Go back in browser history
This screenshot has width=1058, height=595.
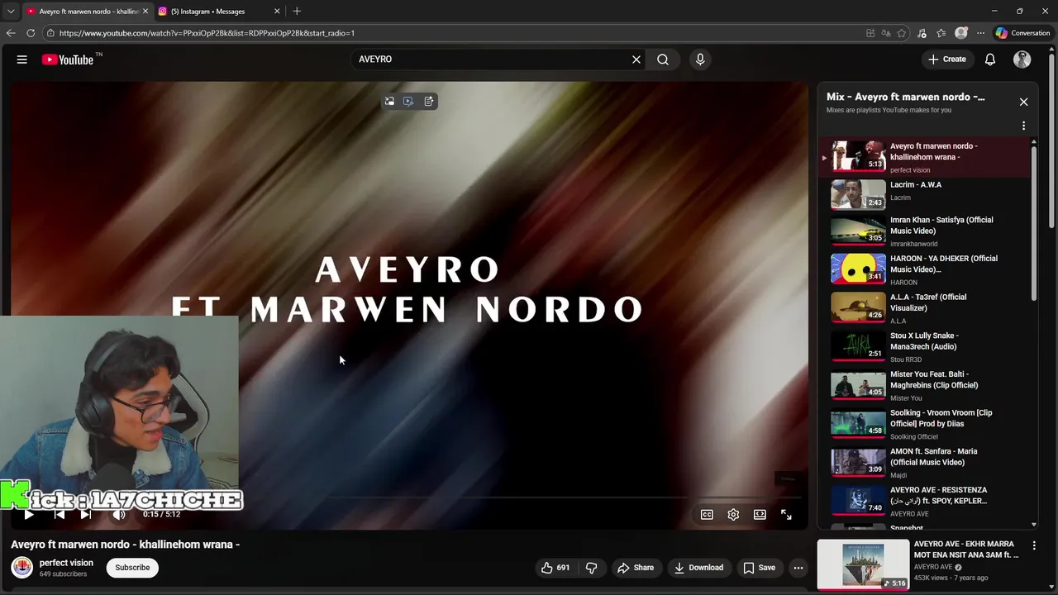coord(11,33)
